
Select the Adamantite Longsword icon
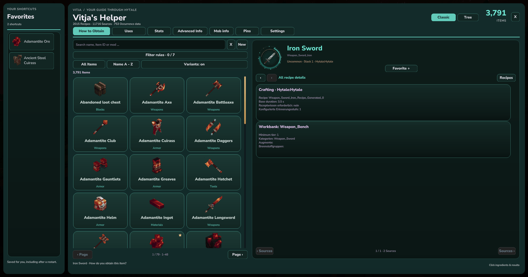[214, 204]
